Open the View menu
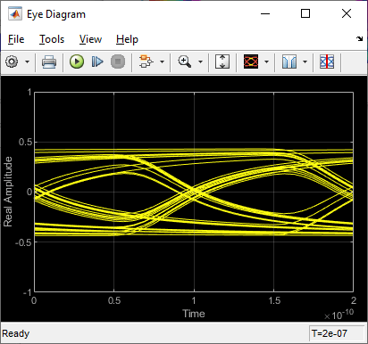This screenshot has height=344, width=368. click(x=90, y=39)
